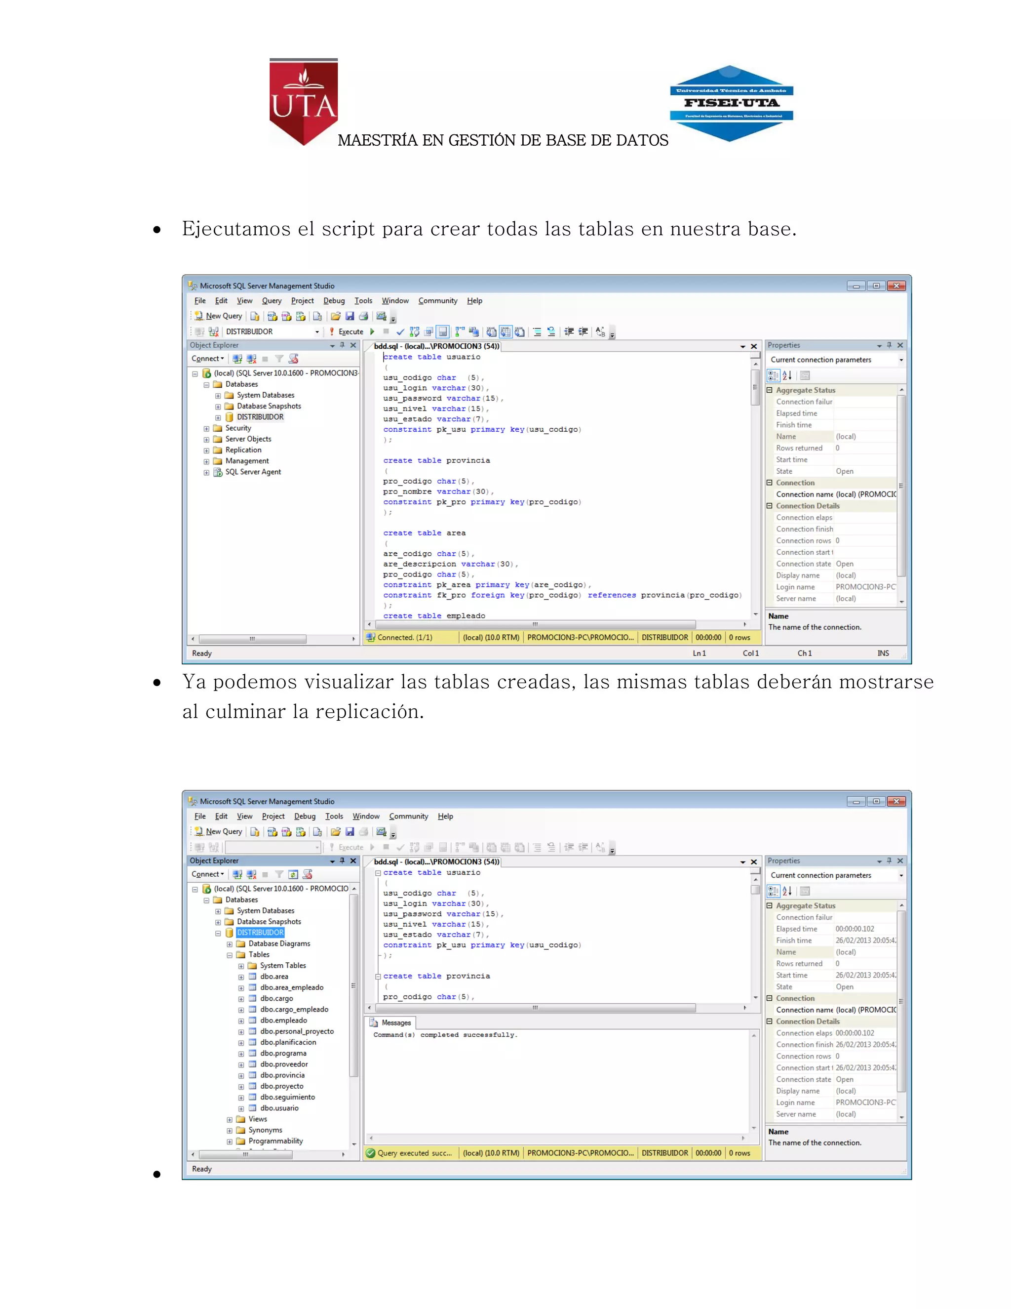
Task: Click the Save disk icon in lower SSMS toolbar
Action: click(350, 831)
